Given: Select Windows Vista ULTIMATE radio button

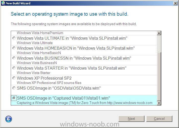Looking at the screenshot, I should 14,38.
